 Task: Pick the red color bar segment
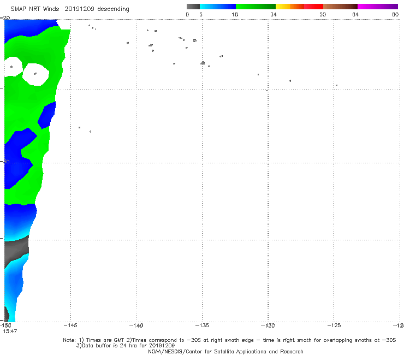313,7
